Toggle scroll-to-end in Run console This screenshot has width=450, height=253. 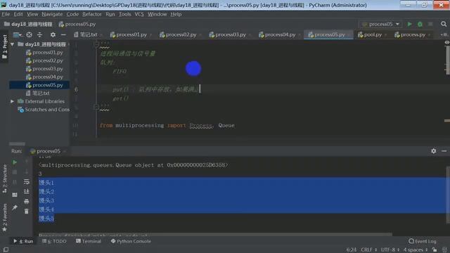click(27, 191)
